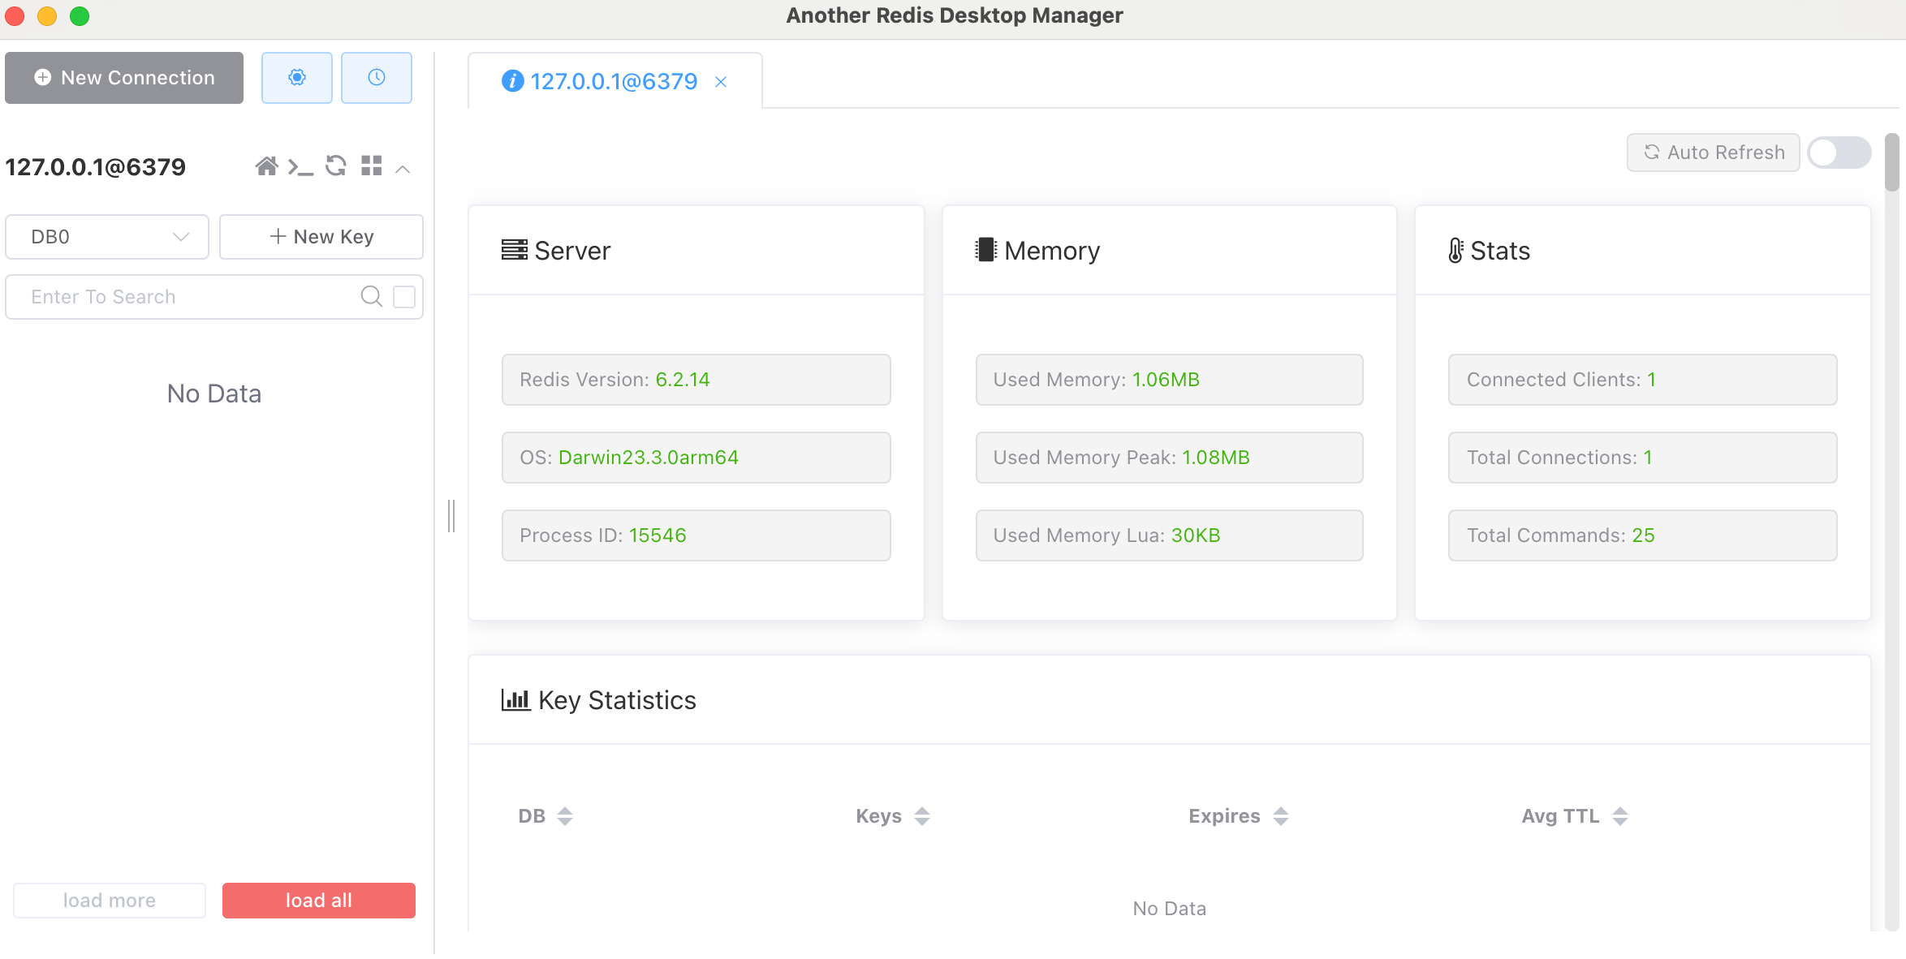The width and height of the screenshot is (1906, 959).
Task: Click the Enter To Search input field
Action: (x=191, y=296)
